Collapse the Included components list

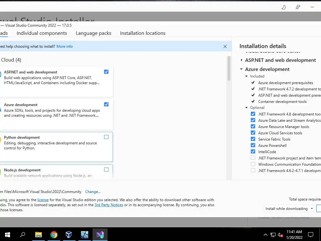246,76
